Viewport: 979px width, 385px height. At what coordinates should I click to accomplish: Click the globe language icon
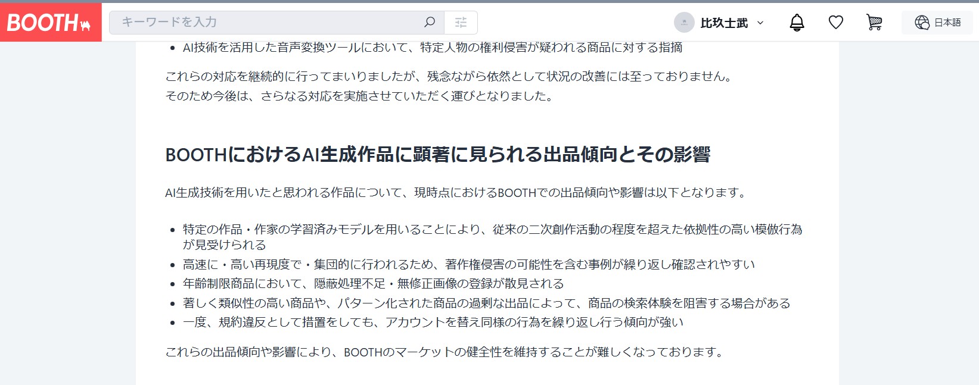tap(922, 23)
